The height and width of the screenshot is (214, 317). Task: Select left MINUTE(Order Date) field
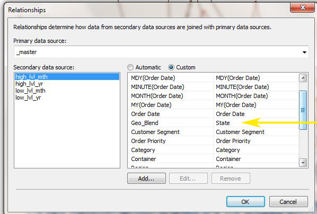157,87
